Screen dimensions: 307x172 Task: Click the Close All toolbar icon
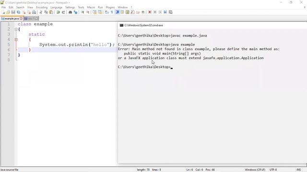[29, 12]
